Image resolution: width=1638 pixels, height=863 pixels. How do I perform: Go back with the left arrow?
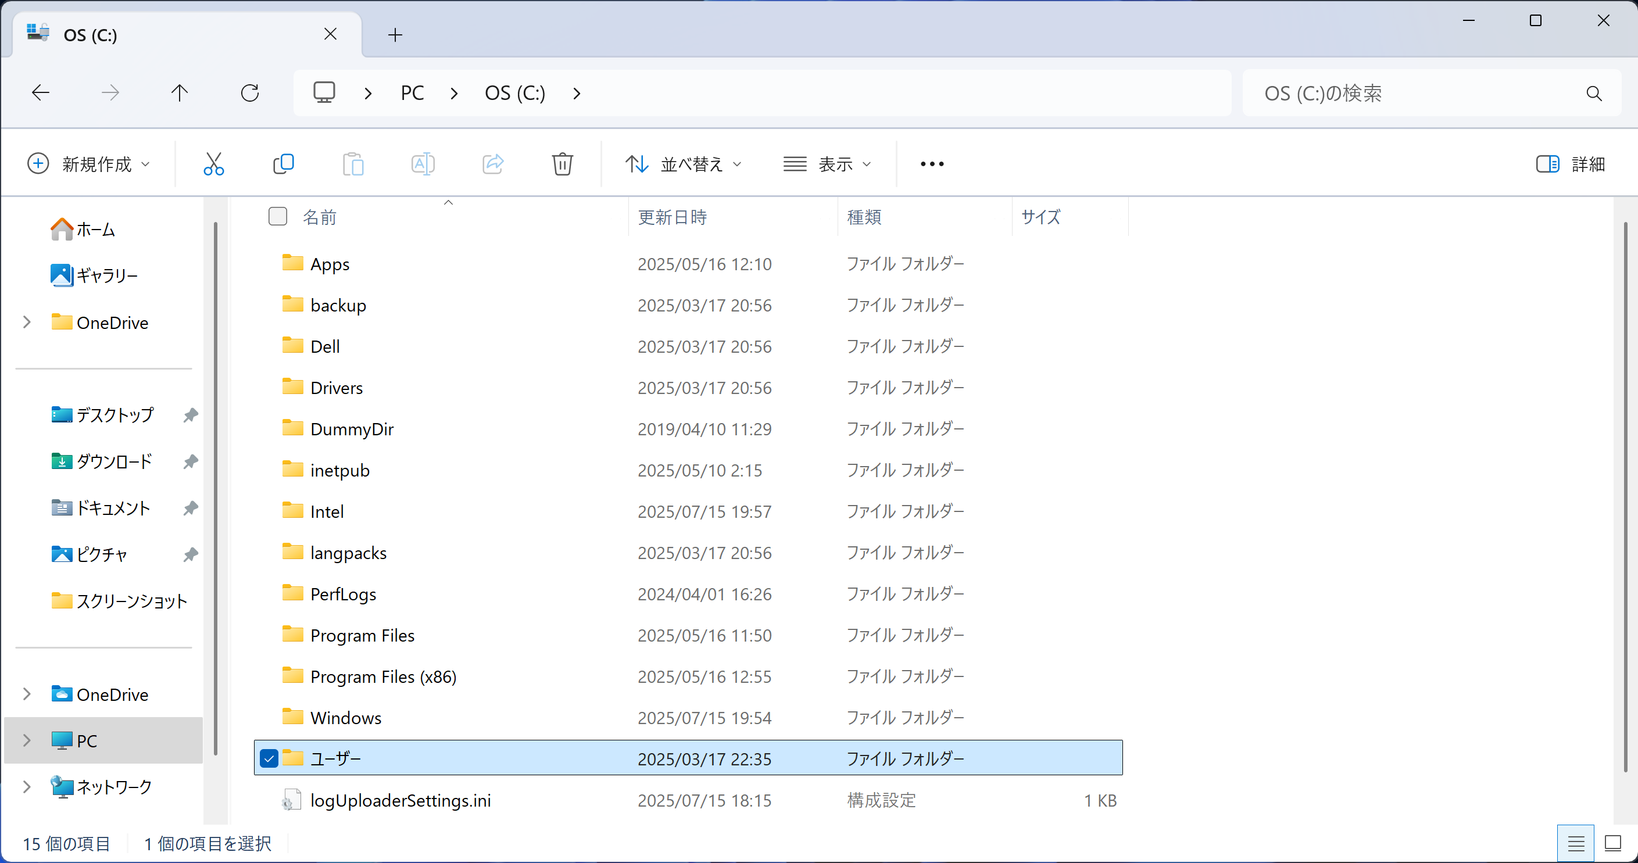point(41,93)
